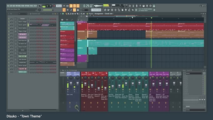Mute the Upright Bass channel LED
This screenshot has width=213, height=120.
click(9, 63)
